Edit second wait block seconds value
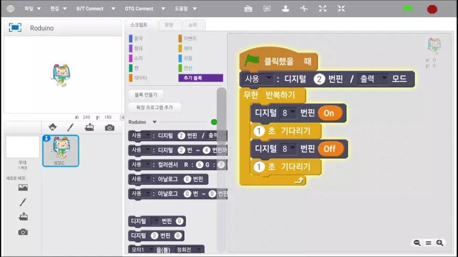This screenshot has height=257, width=458. (x=259, y=167)
